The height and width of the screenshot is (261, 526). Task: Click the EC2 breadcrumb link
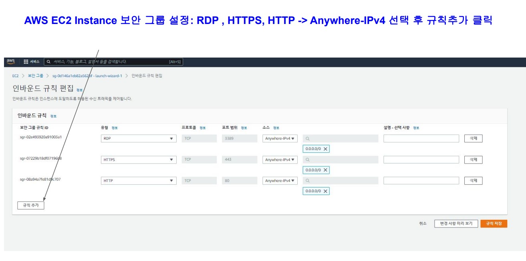click(x=16, y=76)
